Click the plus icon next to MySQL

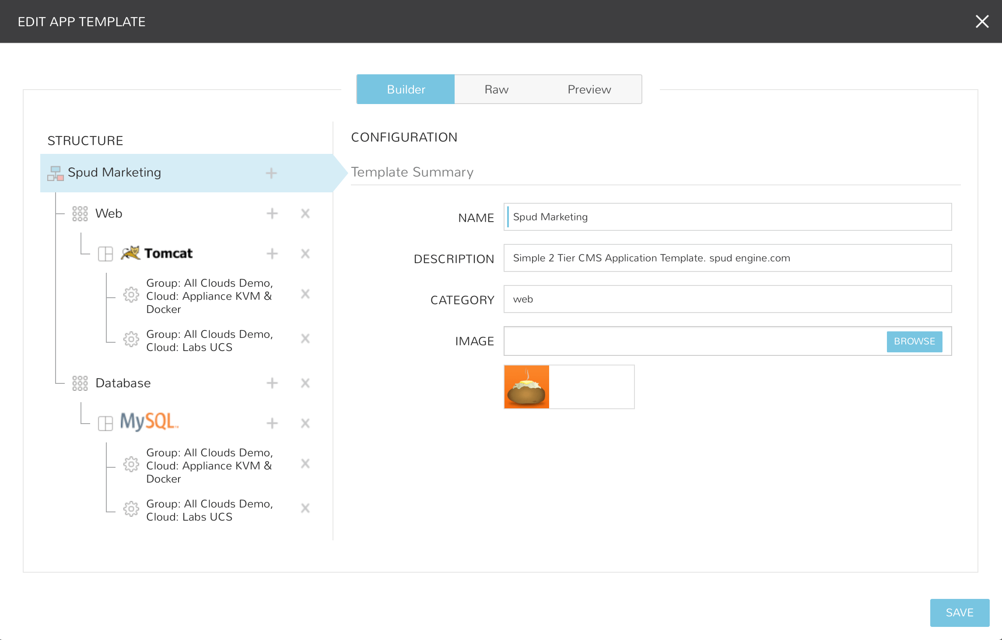point(272,423)
